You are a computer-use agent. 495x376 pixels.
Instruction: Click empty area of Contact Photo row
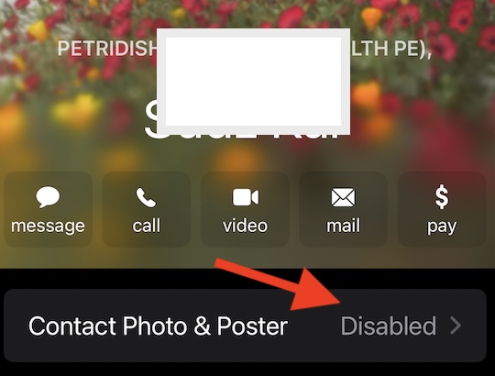pyautogui.click(x=314, y=326)
